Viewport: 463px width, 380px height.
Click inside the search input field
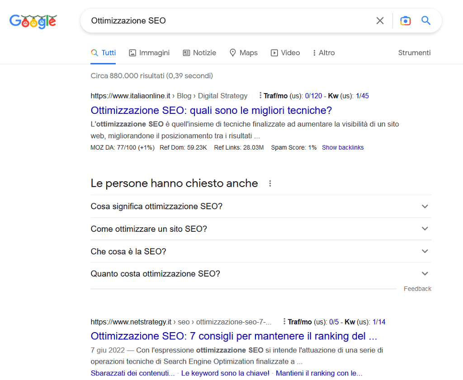point(226,20)
